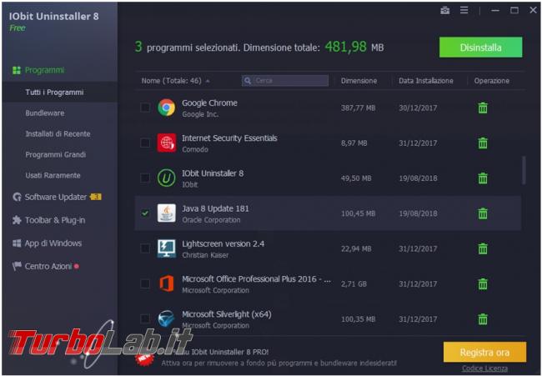Open Software Updater section
Screen dimensions: 542x376
tap(56, 197)
